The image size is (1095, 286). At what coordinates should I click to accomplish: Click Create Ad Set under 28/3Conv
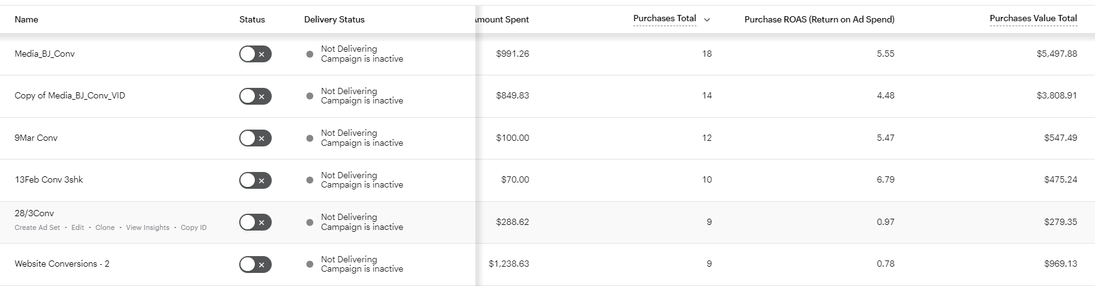pos(37,228)
